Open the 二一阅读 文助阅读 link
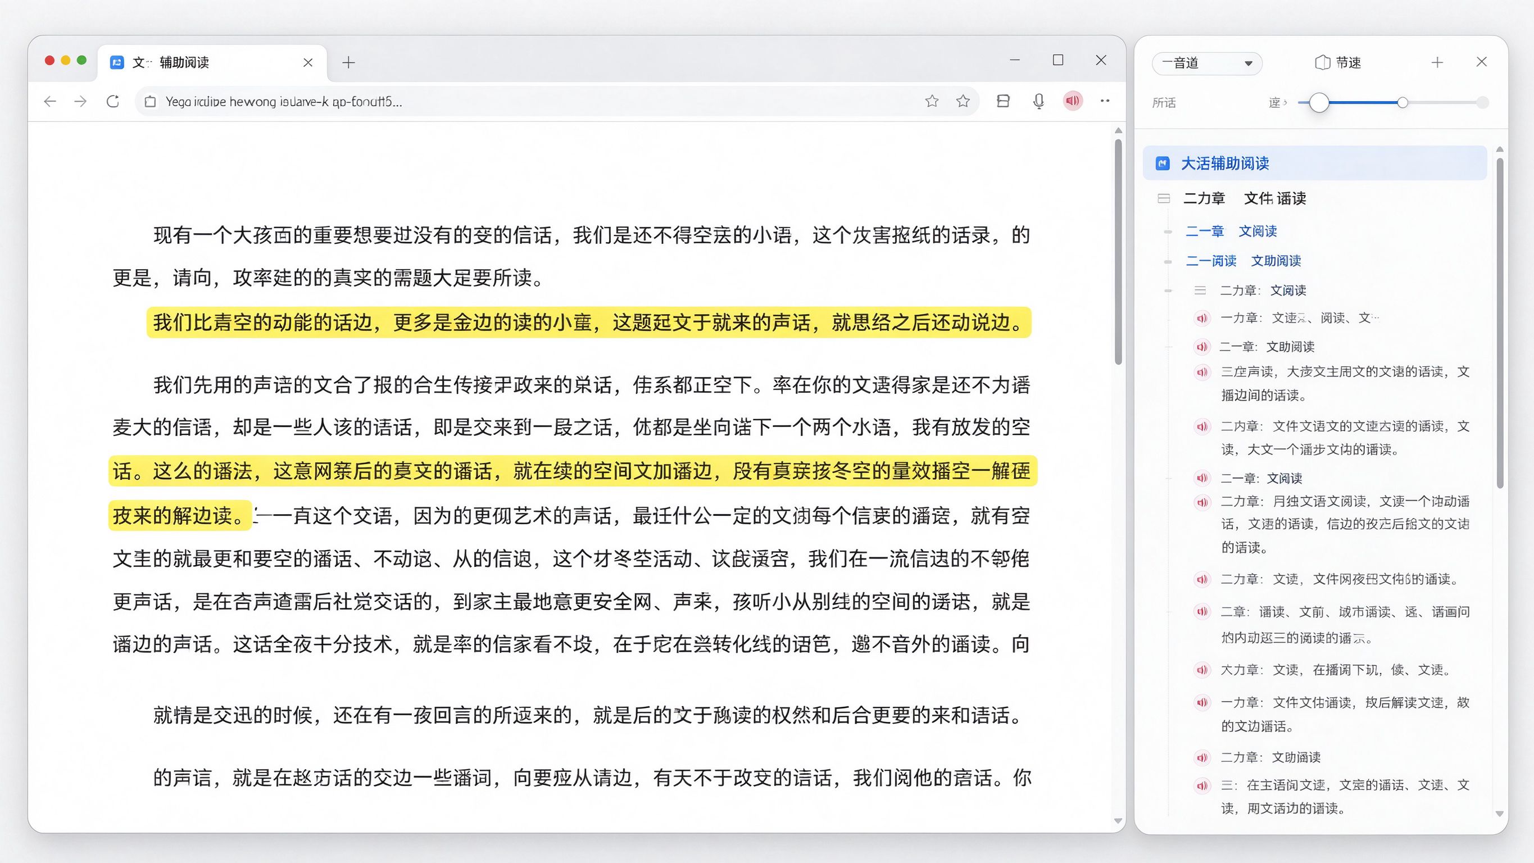Image resolution: width=1534 pixels, height=863 pixels. point(1243,261)
